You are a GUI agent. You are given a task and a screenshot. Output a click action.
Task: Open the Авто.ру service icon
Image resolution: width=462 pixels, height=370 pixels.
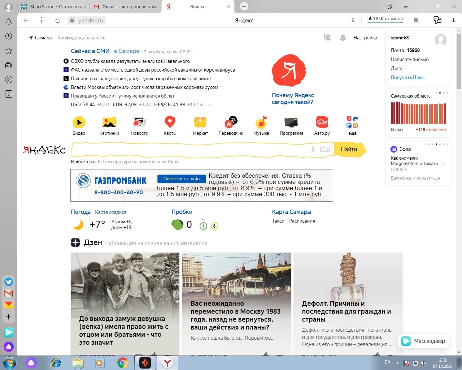322,122
